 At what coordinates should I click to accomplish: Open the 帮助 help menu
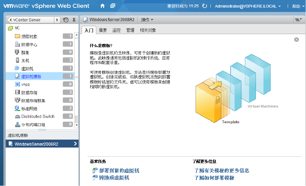click(x=298, y=6)
